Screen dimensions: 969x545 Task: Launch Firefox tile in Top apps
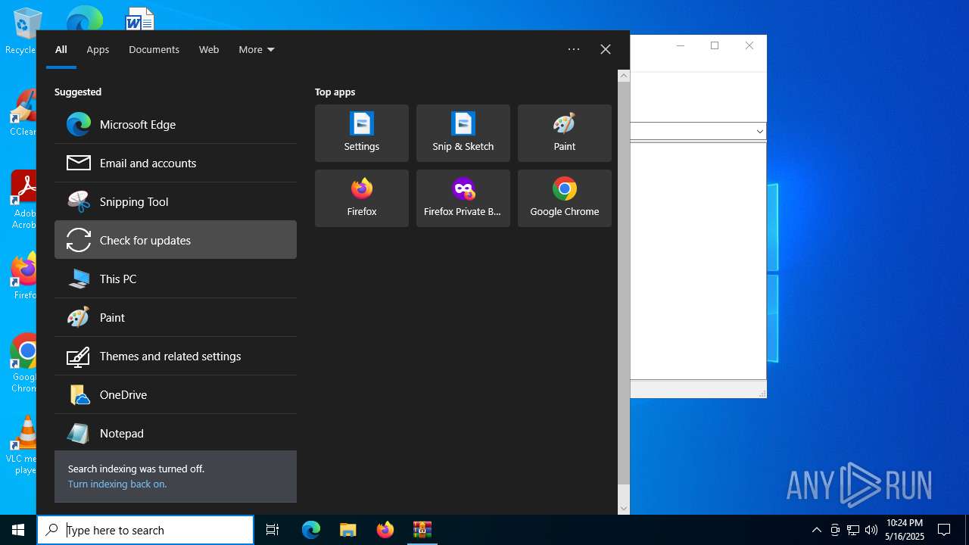pos(362,198)
